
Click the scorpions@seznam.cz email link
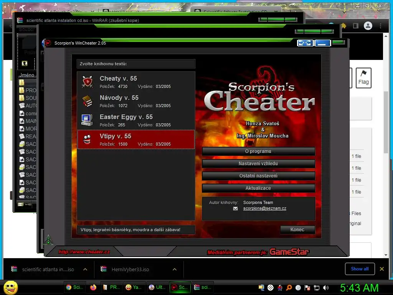tap(265, 209)
